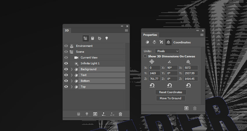247x131 pixels.
Task: Toggle visibility of Scene
Action: point(66,52)
